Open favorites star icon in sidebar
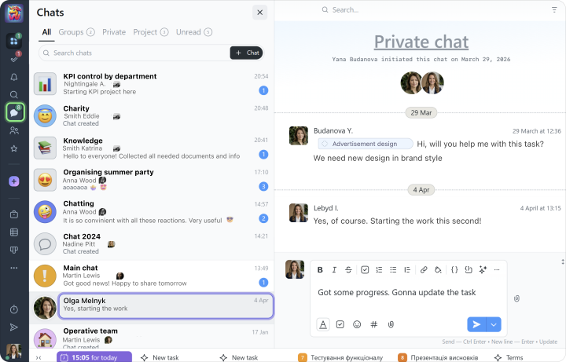The width and height of the screenshot is (566, 362). click(x=13, y=148)
